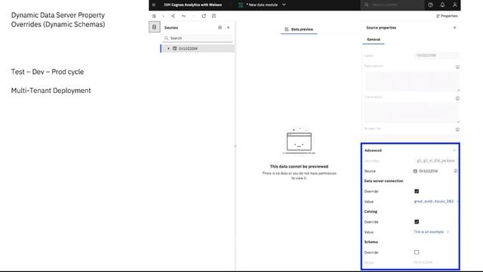The width and height of the screenshot is (483, 272).
Task: Click 'IBM Cognos Analytics with Watson' title
Action: (x=193, y=5)
